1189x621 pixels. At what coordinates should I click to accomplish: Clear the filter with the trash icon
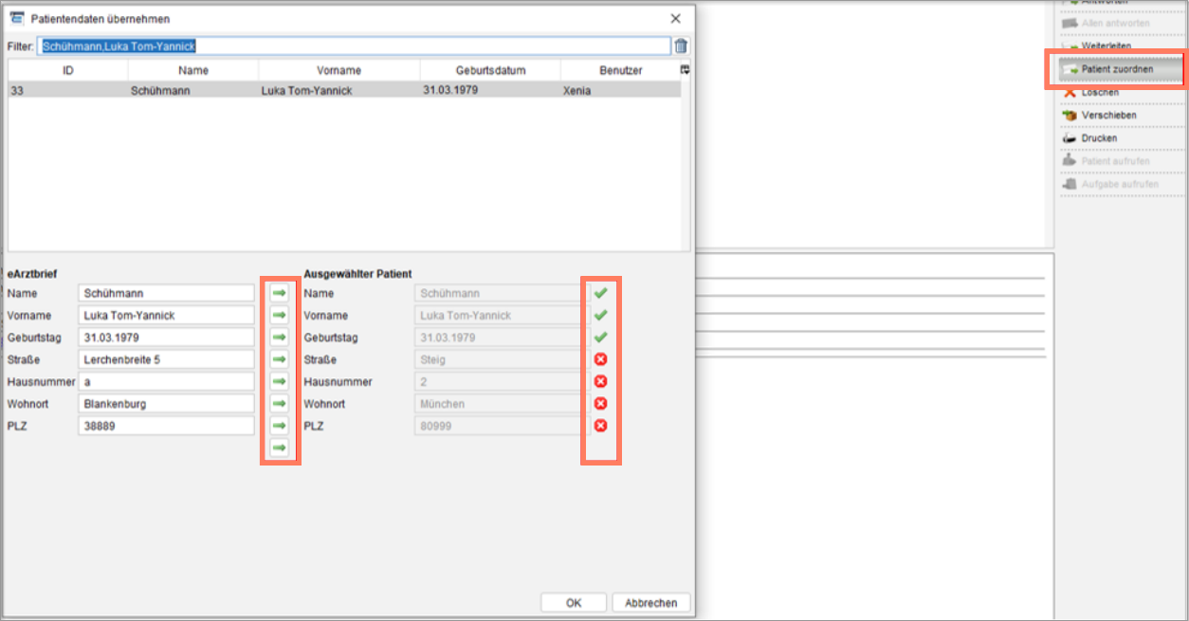click(x=681, y=46)
